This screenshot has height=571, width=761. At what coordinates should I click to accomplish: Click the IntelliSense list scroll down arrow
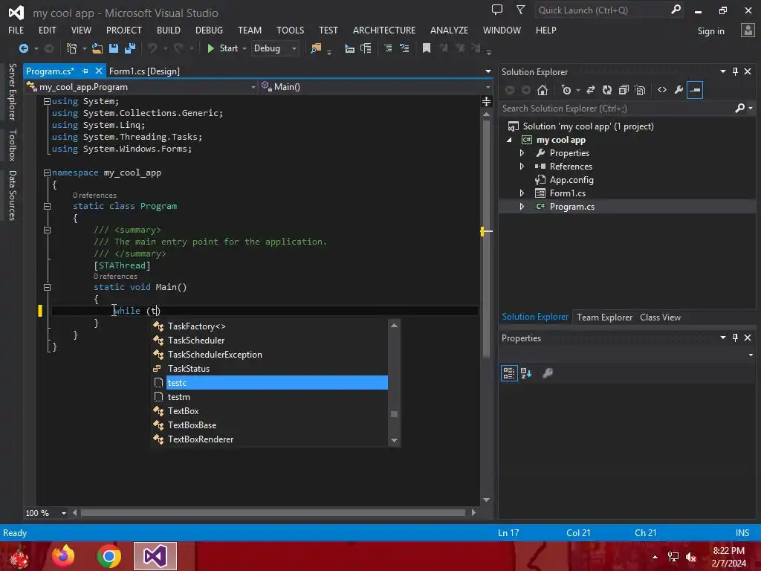[x=394, y=440]
